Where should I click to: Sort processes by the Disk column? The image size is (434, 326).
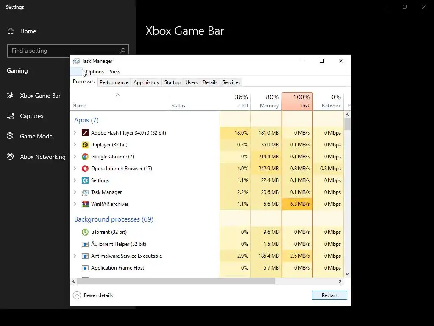[x=297, y=101]
